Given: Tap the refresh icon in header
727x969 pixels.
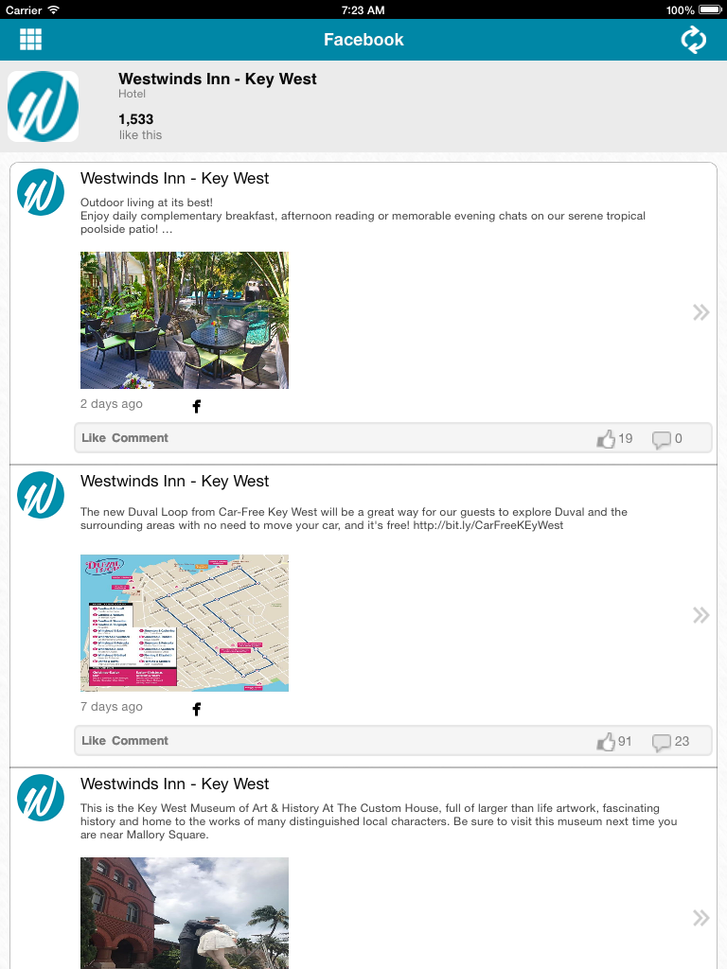Looking at the screenshot, I should tap(693, 40).
